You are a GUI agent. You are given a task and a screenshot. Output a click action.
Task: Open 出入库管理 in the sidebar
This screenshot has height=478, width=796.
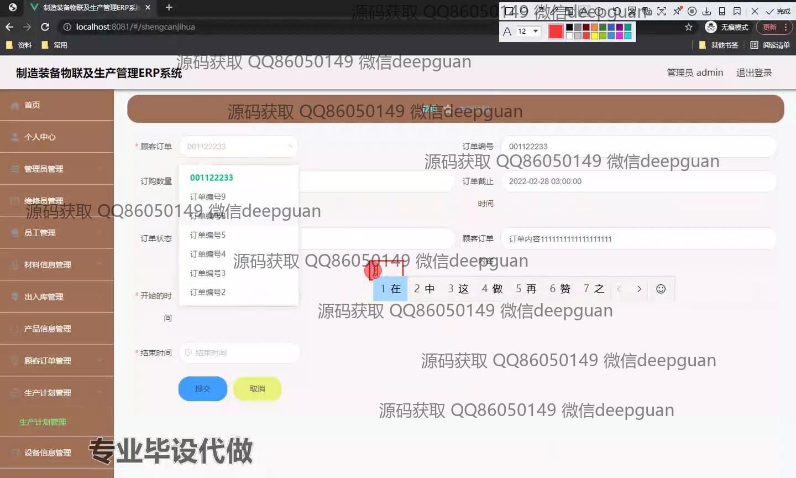coord(57,297)
